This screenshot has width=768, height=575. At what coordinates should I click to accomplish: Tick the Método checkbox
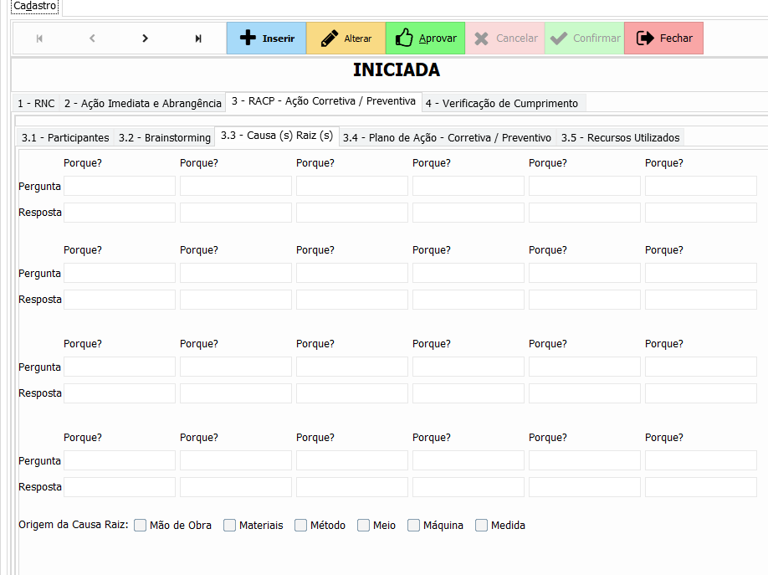(x=301, y=526)
